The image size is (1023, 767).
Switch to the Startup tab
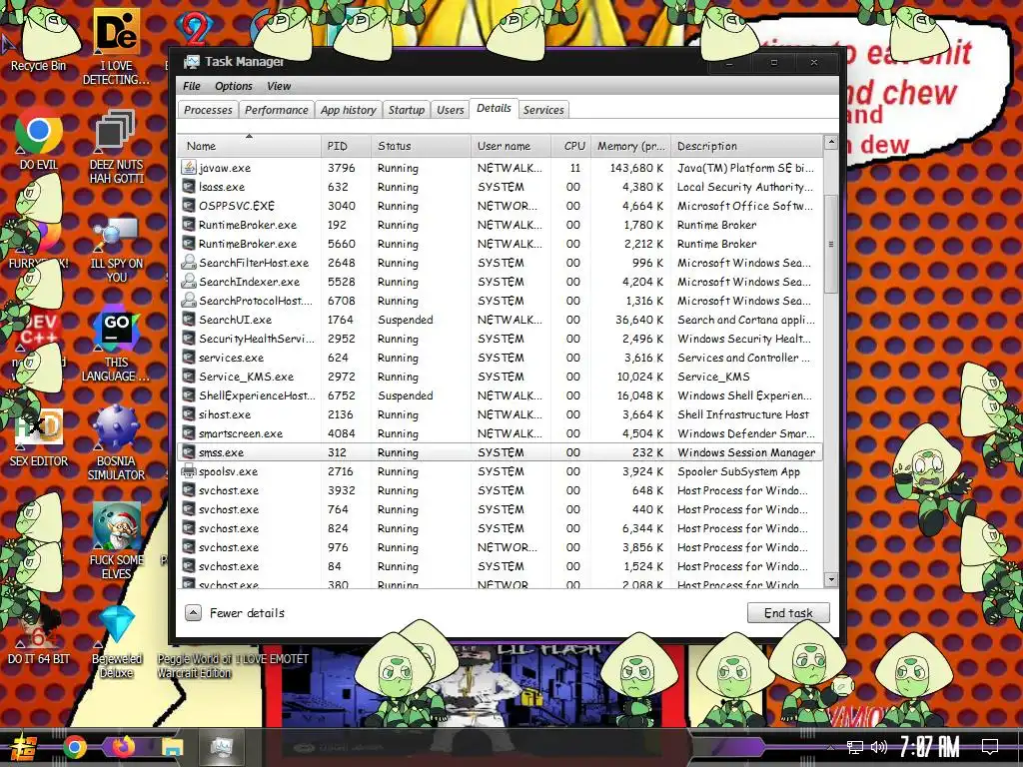pyautogui.click(x=407, y=110)
